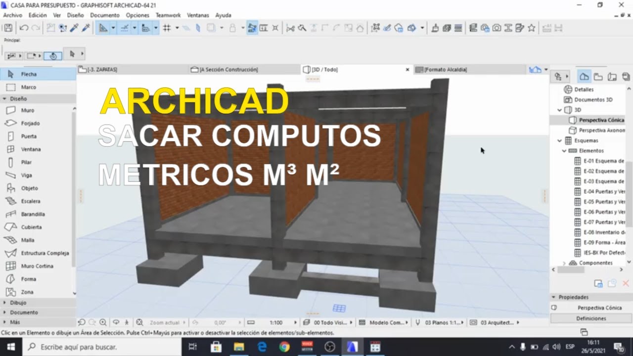Click the star favorites icon

[531, 28]
